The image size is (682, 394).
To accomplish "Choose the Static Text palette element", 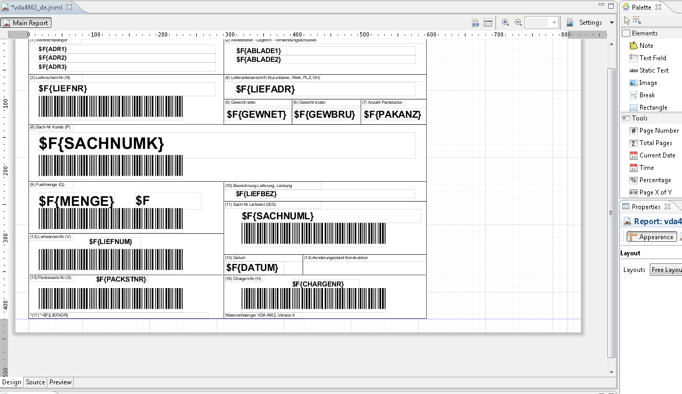I will tap(654, 70).
